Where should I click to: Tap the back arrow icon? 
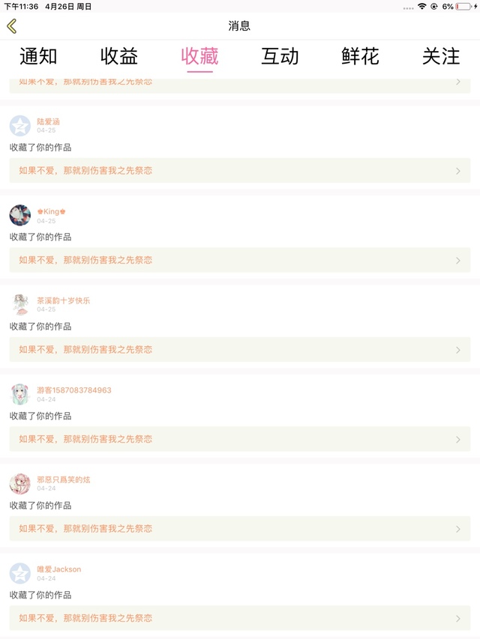pyautogui.click(x=12, y=26)
